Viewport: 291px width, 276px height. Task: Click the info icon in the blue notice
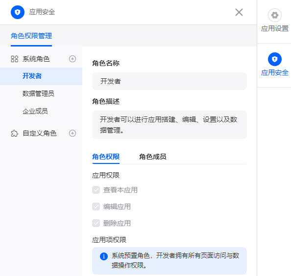pyautogui.click(x=104, y=256)
